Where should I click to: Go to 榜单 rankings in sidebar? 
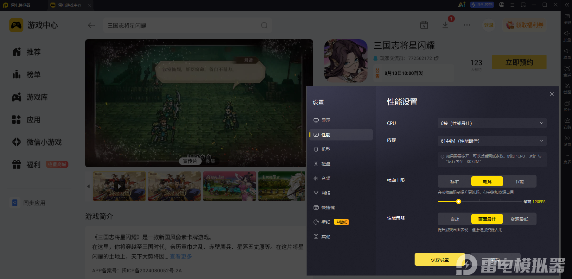tap(27, 75)
